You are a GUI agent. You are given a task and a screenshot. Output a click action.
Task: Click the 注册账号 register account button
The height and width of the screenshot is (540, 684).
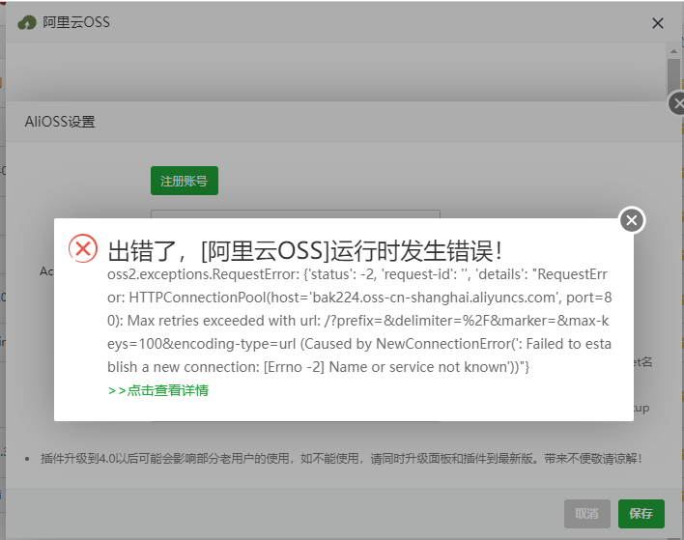click(185, 181)
